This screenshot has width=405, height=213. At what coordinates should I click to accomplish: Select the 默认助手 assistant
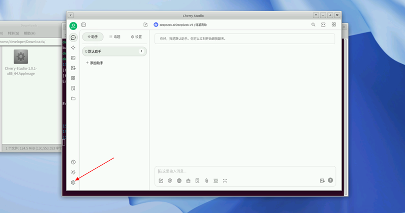coord(114,51)
